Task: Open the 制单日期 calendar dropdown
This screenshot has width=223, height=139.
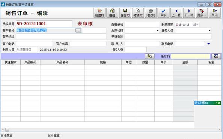Action: tap(196, 24)
